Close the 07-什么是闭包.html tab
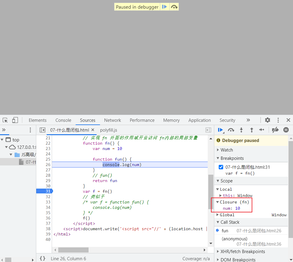293x262 pixels. point(93,130)
